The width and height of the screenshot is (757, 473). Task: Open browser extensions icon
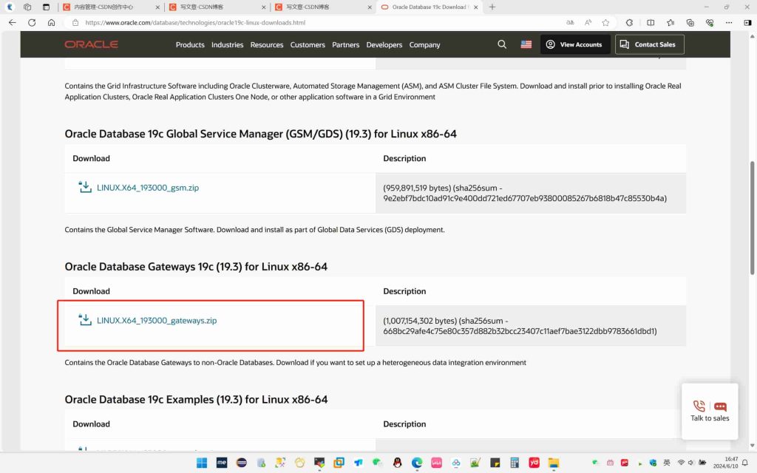click(629, 23)
